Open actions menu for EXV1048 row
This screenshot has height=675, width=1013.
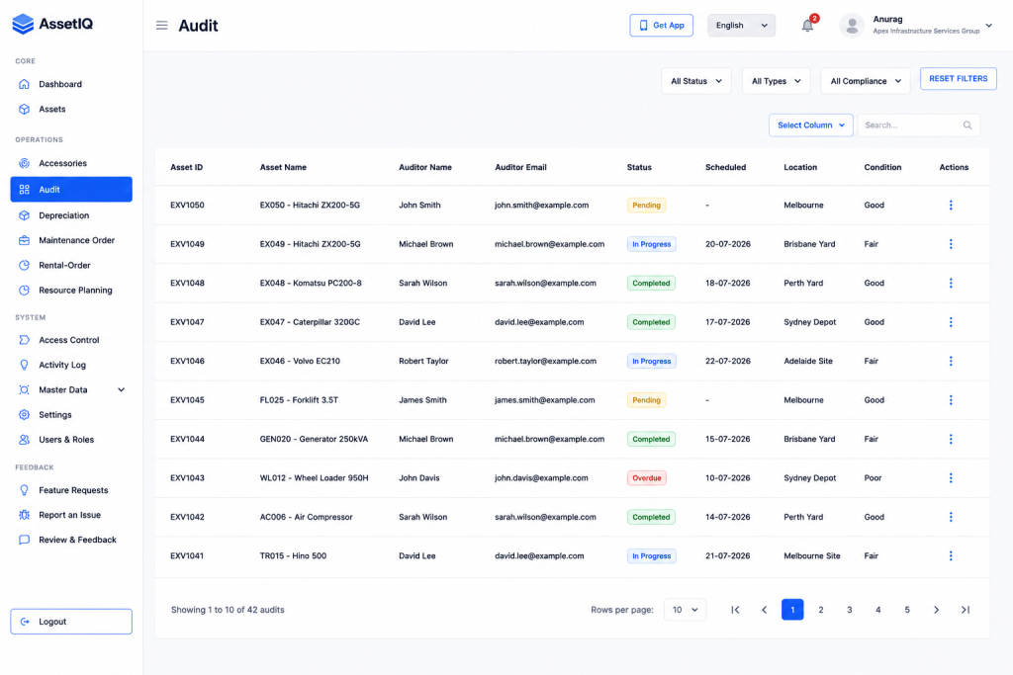click(x=951, y=283)
